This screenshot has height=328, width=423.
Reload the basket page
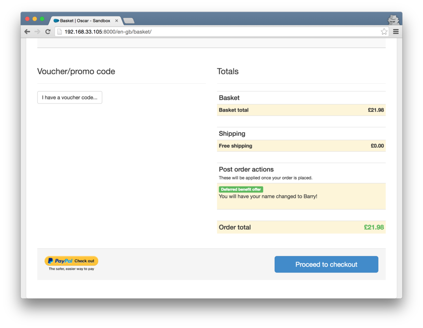[48, 31]
